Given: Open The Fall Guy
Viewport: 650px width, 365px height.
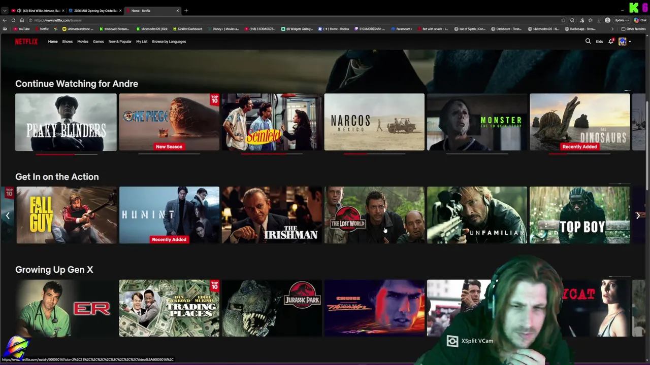Looking at the screenshot, I should 67,215.
